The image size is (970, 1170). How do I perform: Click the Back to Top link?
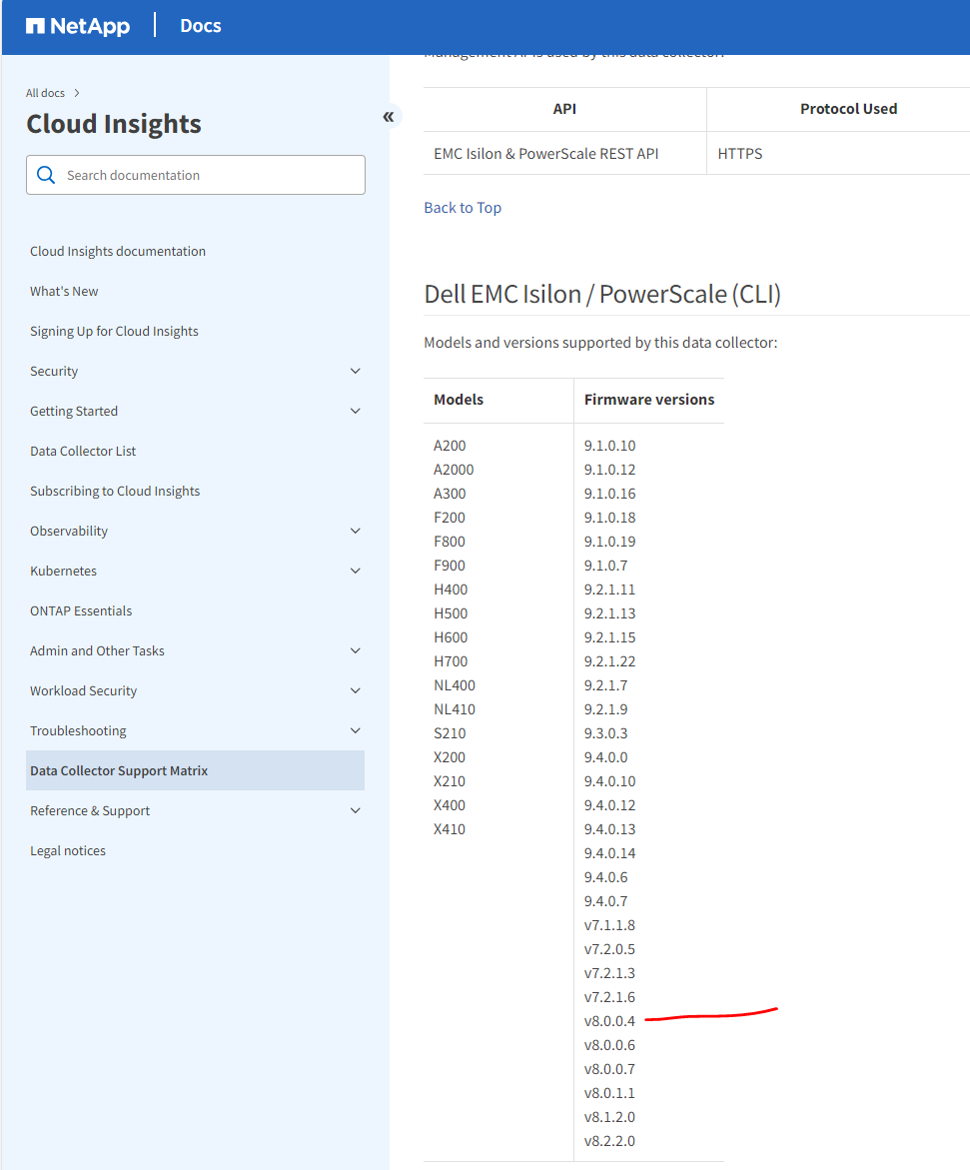pos(462,207)
